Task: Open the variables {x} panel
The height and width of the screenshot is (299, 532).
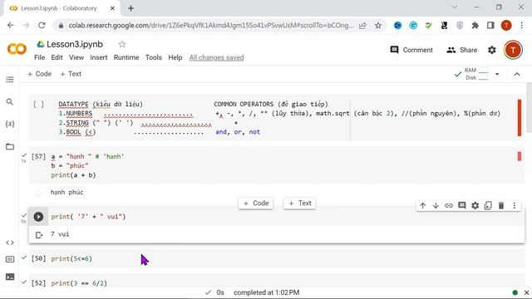Action: click(10, 124)
